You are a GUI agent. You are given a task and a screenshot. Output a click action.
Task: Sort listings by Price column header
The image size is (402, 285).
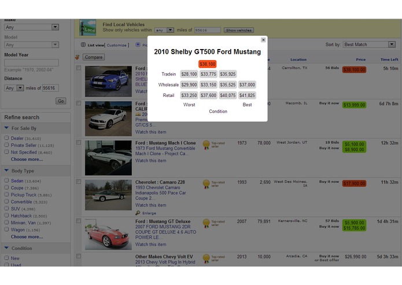pos(361,59)
